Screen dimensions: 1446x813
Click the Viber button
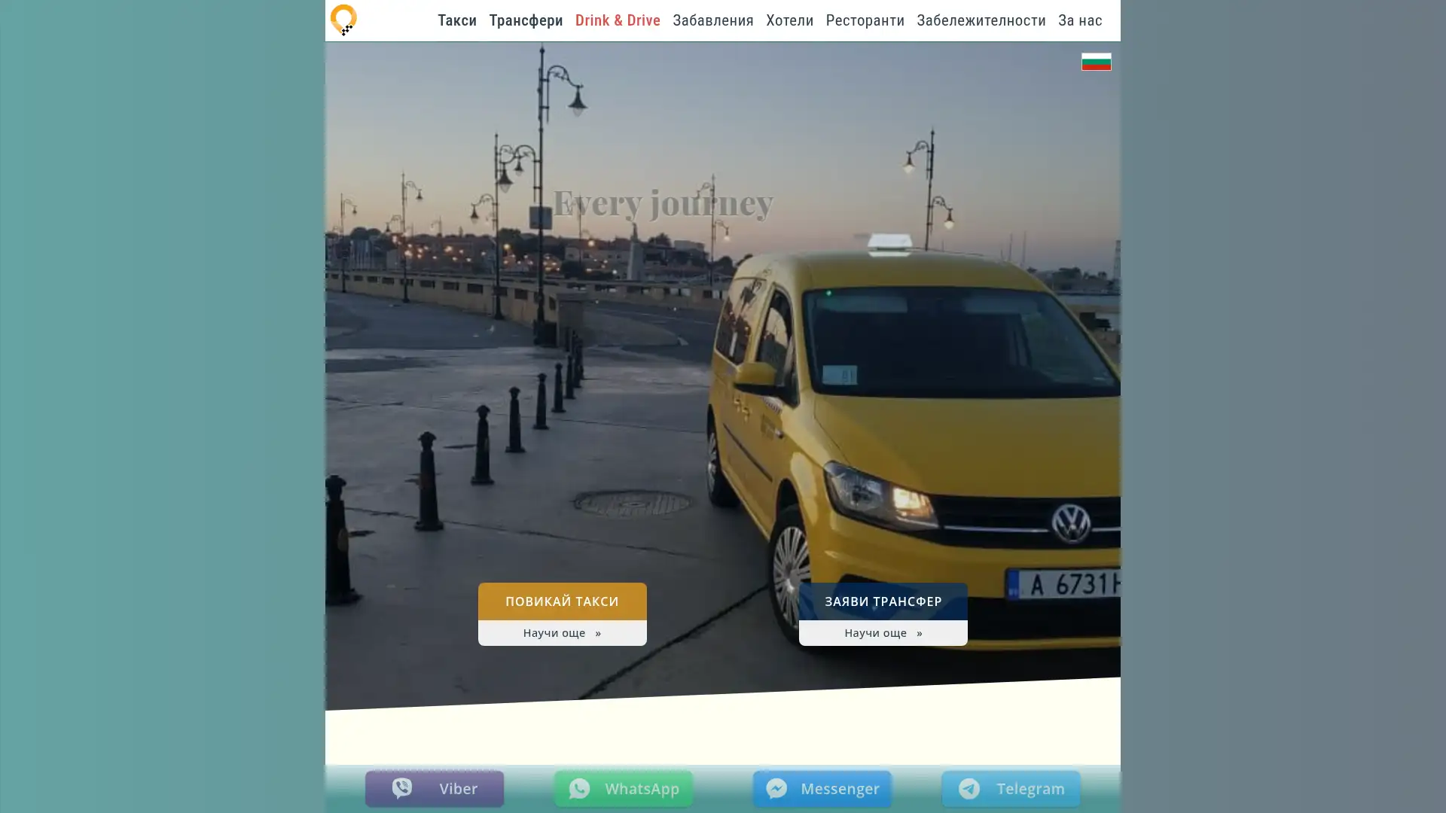[434, 788]
